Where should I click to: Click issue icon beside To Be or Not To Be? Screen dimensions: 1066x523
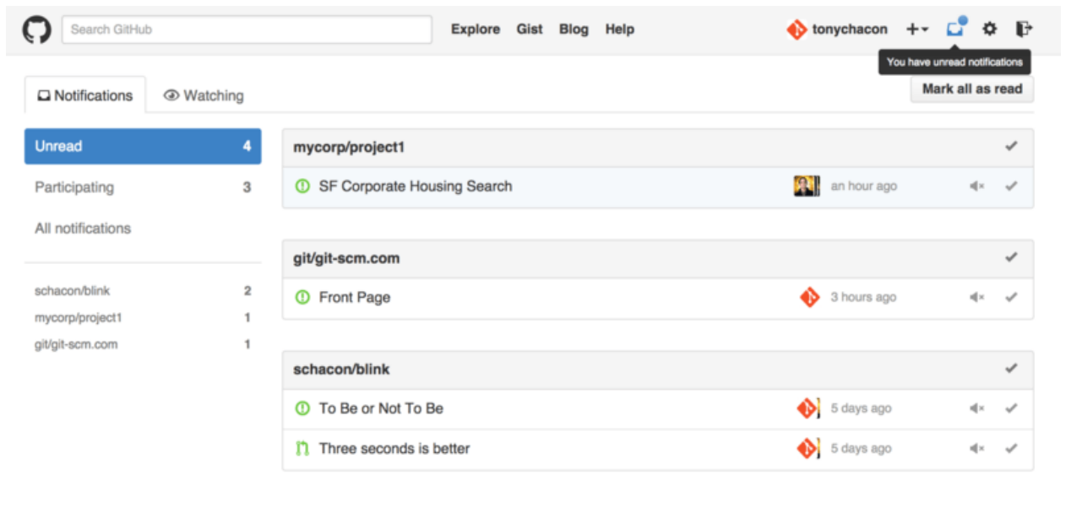[x=302, y=409]
